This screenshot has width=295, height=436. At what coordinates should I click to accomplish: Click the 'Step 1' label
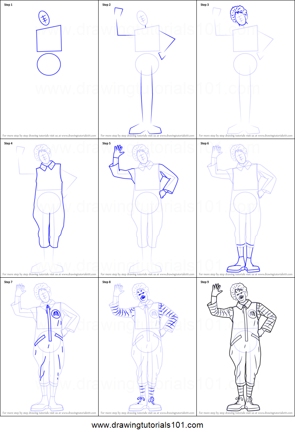(x=8, y=5)
